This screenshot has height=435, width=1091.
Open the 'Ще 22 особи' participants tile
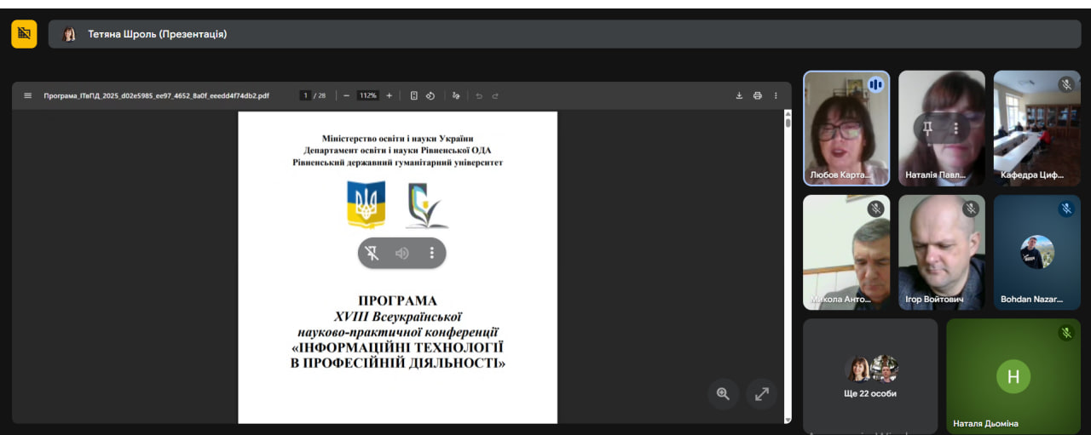(x=870, y=375)
